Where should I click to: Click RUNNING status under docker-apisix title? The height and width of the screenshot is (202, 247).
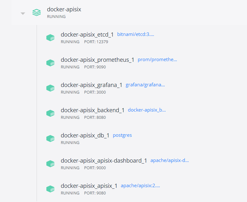pyautogui.click(x=56, y=17)
